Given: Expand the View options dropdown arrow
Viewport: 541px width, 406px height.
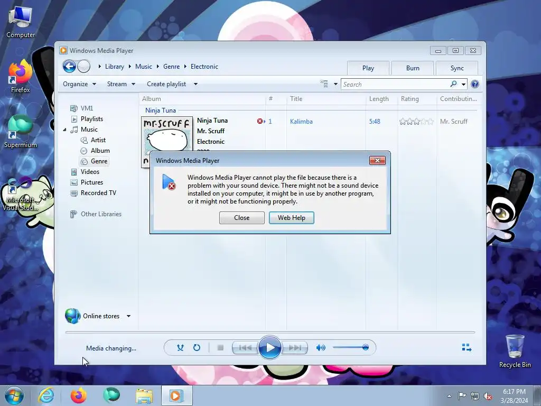Looking at the screenshot, I should [335, 84].
